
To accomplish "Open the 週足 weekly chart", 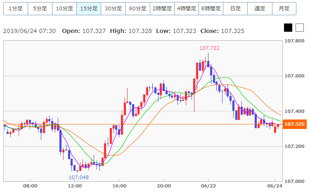I will [x=260, y=9].
